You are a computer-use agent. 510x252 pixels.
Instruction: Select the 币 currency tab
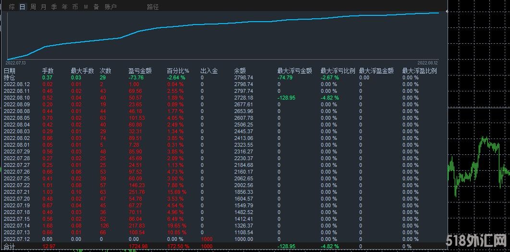(75, 7)
